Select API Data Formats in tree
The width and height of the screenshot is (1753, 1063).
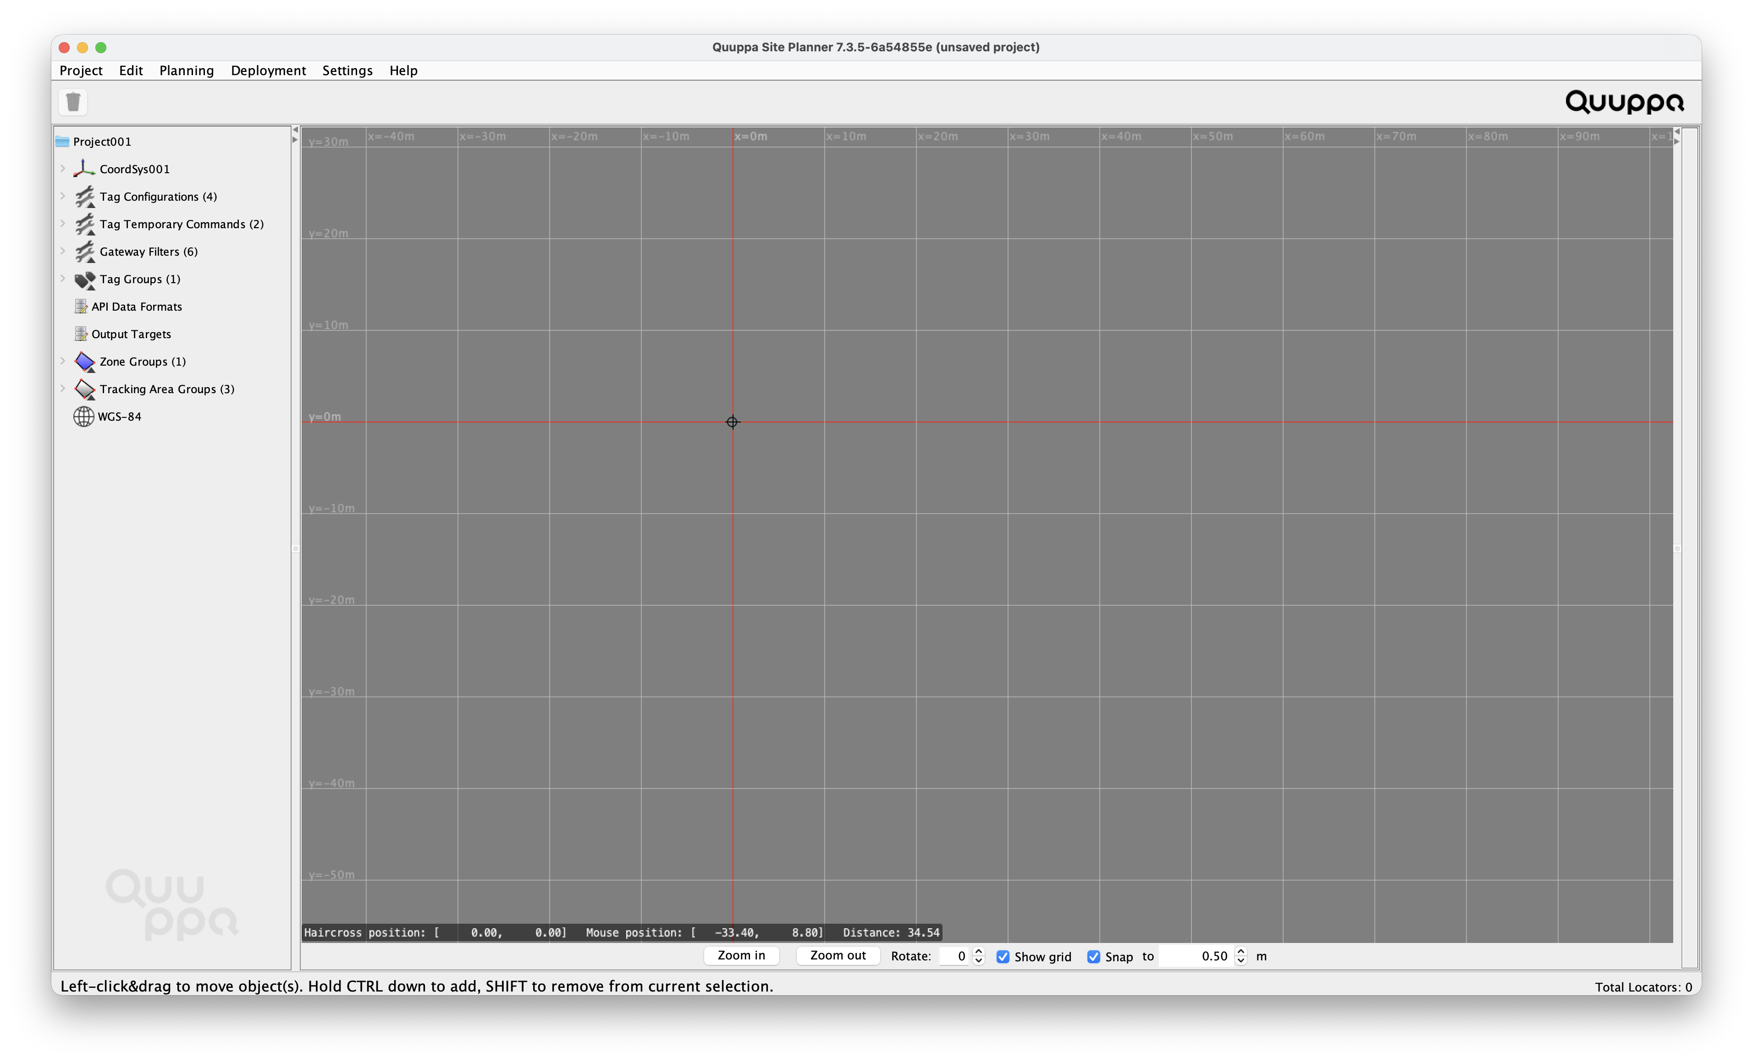coord(137,307)
